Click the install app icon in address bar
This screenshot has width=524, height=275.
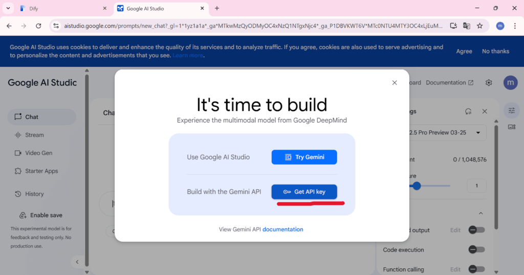[453, 26]
